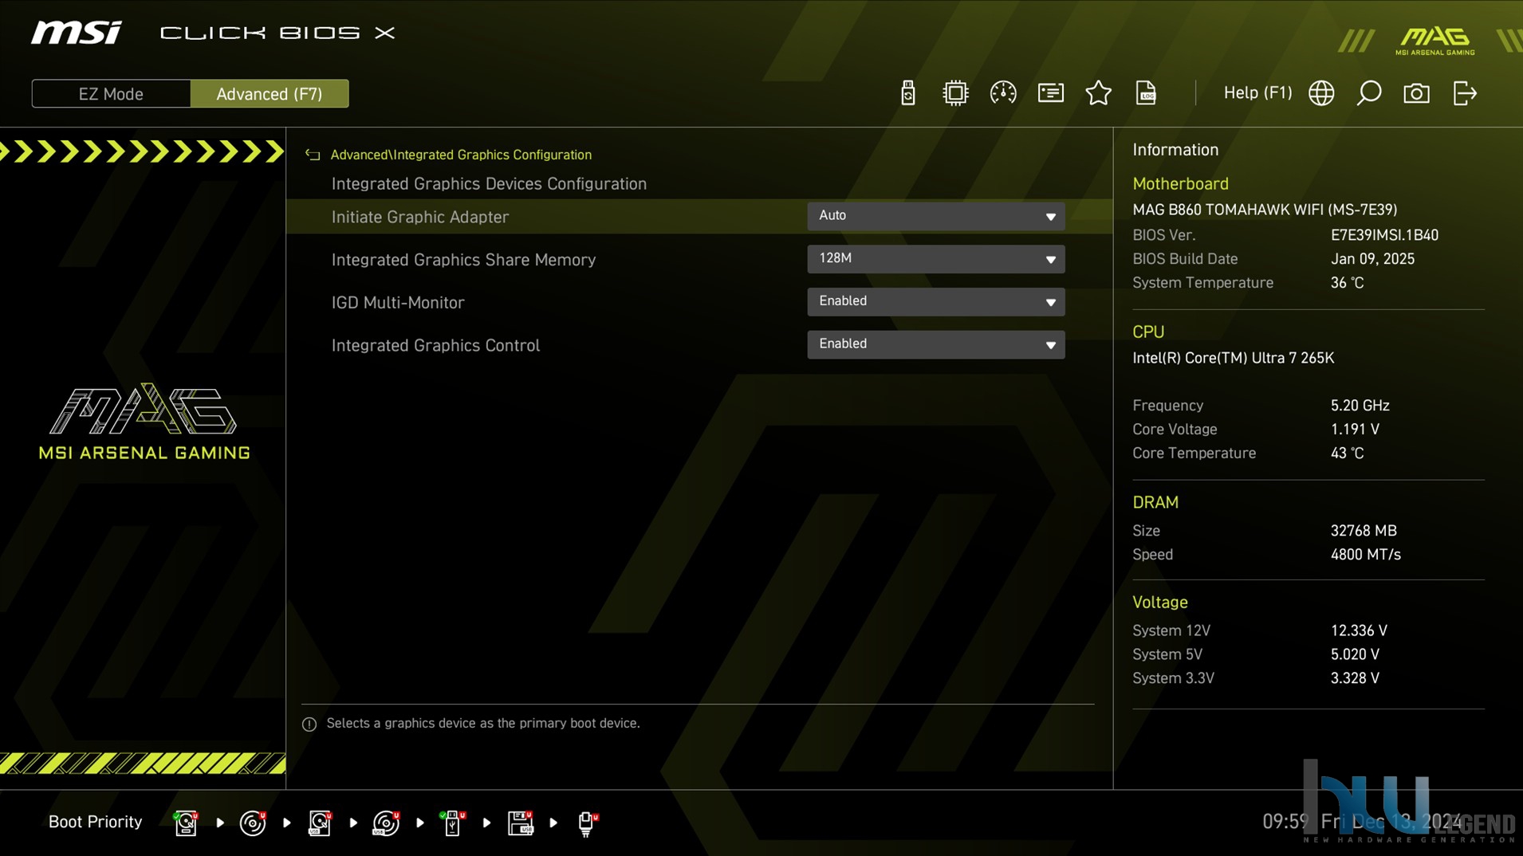Image resolution: width=1523 pixels, height=856 pixels.
Task: Click the back arrow beside the breadcrumb path
Action: pyautogui.click(x=313, y=155)
